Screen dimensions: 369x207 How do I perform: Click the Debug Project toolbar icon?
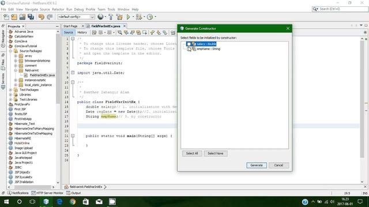tap(138, 17)
